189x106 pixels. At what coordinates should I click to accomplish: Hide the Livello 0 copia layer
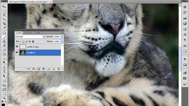[17, 47]
